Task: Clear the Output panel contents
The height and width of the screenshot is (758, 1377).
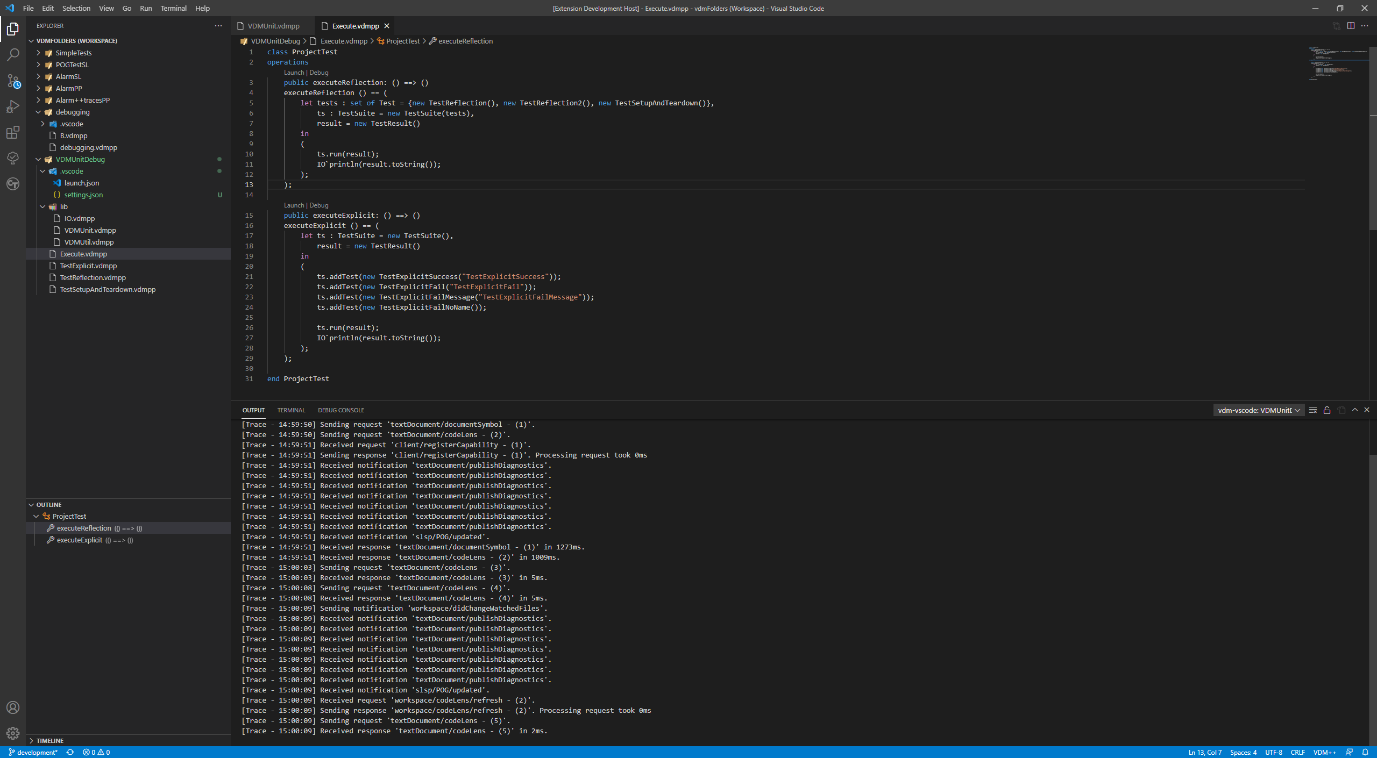Action: tap(1312, 410)
